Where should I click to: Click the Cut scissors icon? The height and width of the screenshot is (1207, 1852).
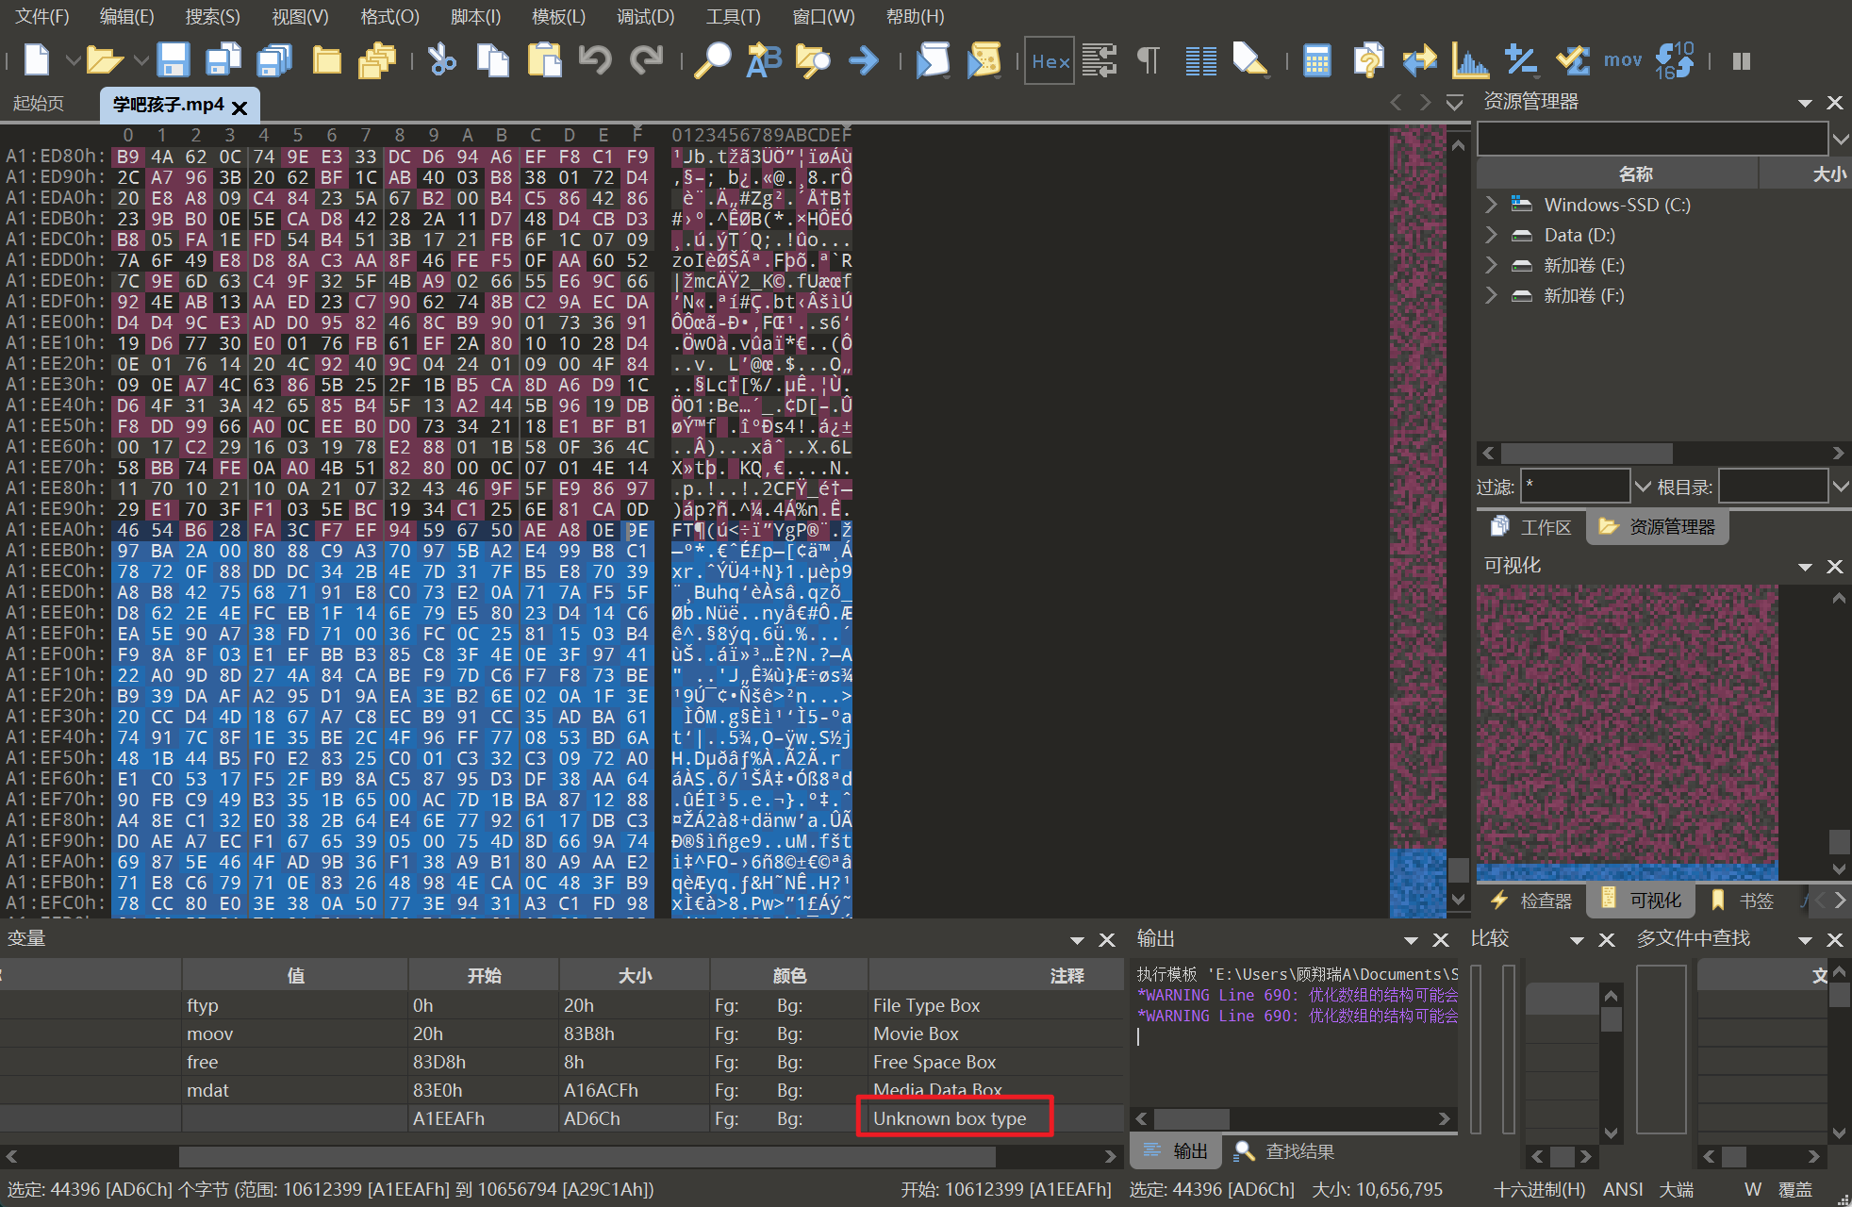(x=441, y=60)
